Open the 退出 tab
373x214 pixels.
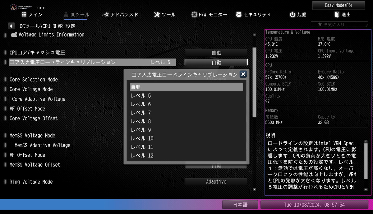coord(343,14)
